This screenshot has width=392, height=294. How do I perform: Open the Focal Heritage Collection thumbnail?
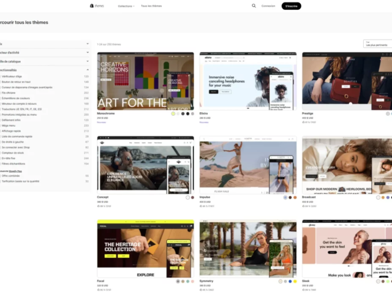[x=145, y=249]
